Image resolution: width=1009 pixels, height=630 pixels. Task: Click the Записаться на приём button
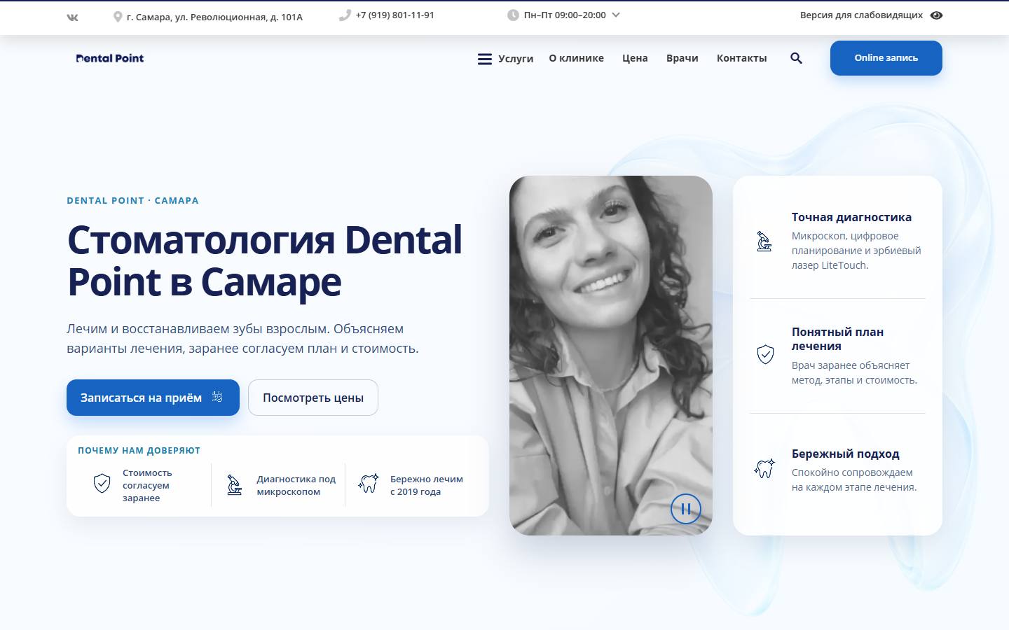[x=153, y=398]
